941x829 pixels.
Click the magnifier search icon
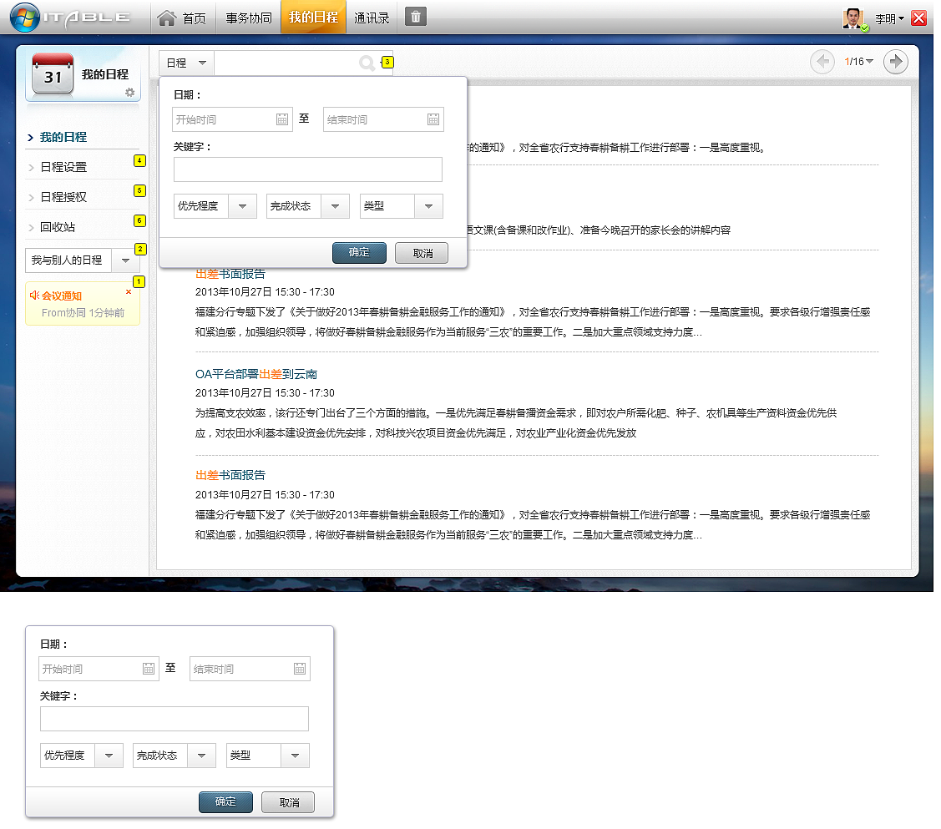point(367,63)
